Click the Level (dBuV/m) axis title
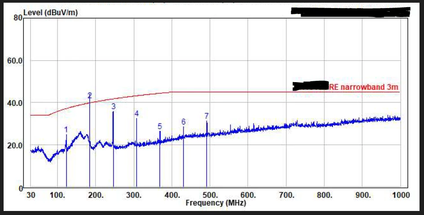The height and width of the screenshot is (215, 424). [x=51, y=13]
